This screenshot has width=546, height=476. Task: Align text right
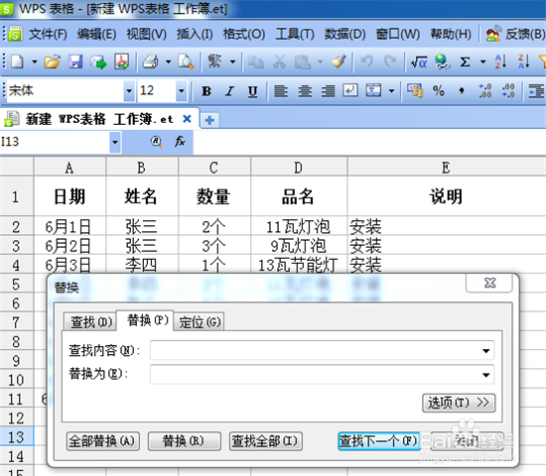pos(328,91)
